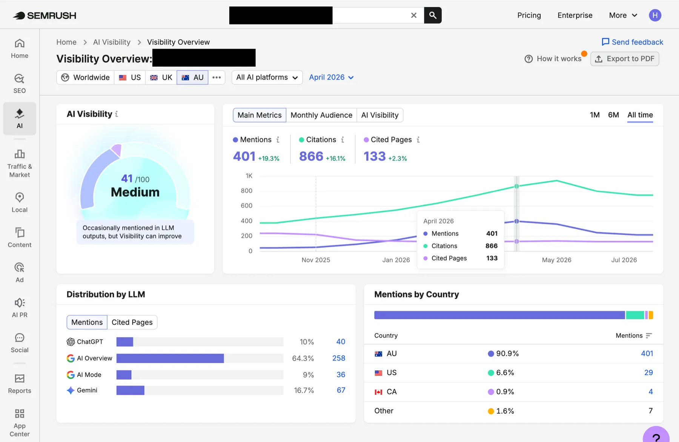Click Gemini icon in LLM list
The image size is (679, 442).
(71, 390)
